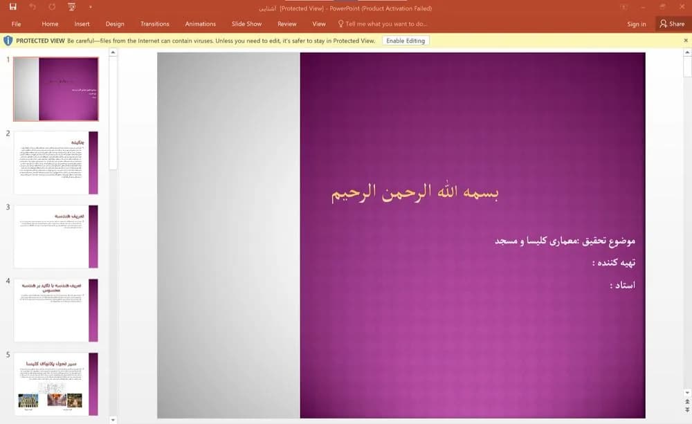Open the View tab
692x424 pixels.
click(318, 24)
